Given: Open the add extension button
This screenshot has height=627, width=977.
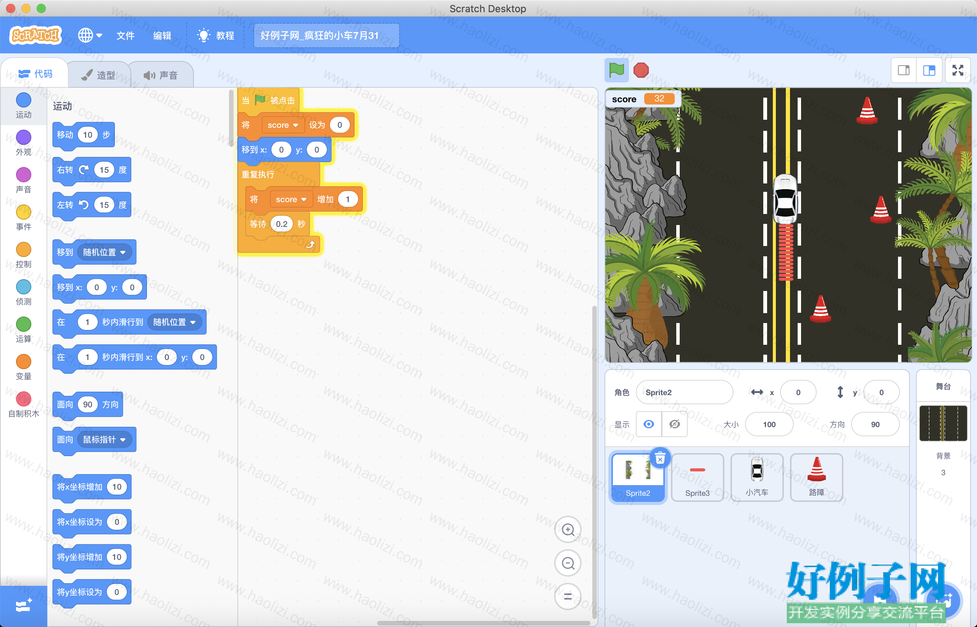Looking at the screenshot, I should 24,606.
